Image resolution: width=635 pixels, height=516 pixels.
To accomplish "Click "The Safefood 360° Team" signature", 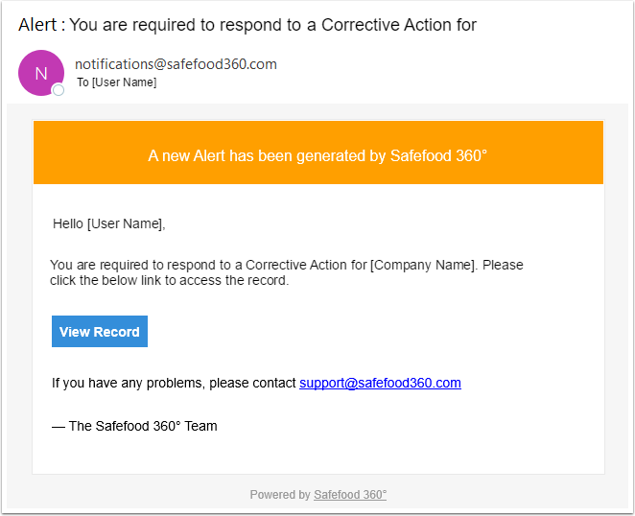I will pyautogui.click(x=143, y=426).
